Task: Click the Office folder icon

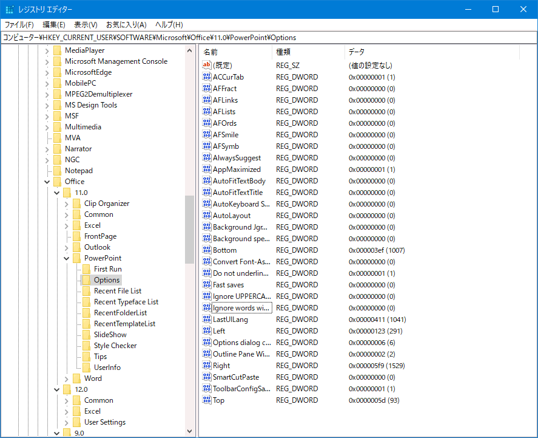Action: point(57,182)
